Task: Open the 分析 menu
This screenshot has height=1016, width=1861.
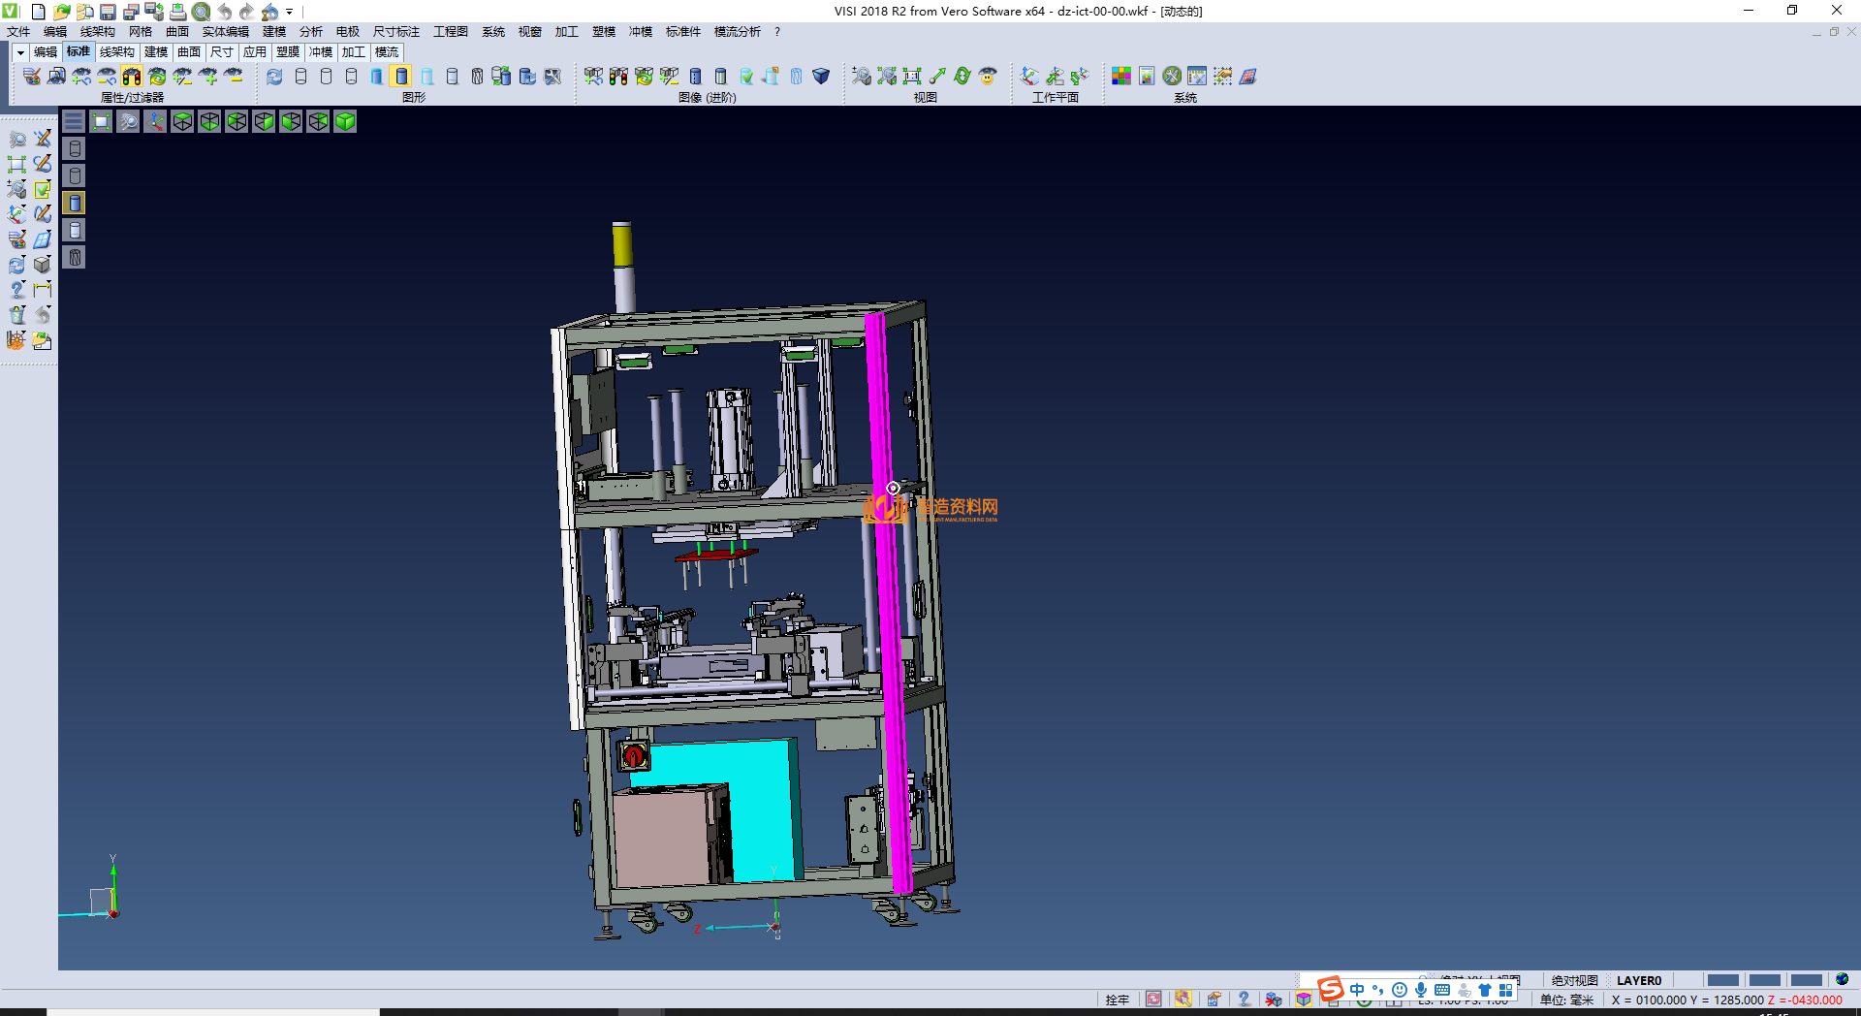Action: 310,32
